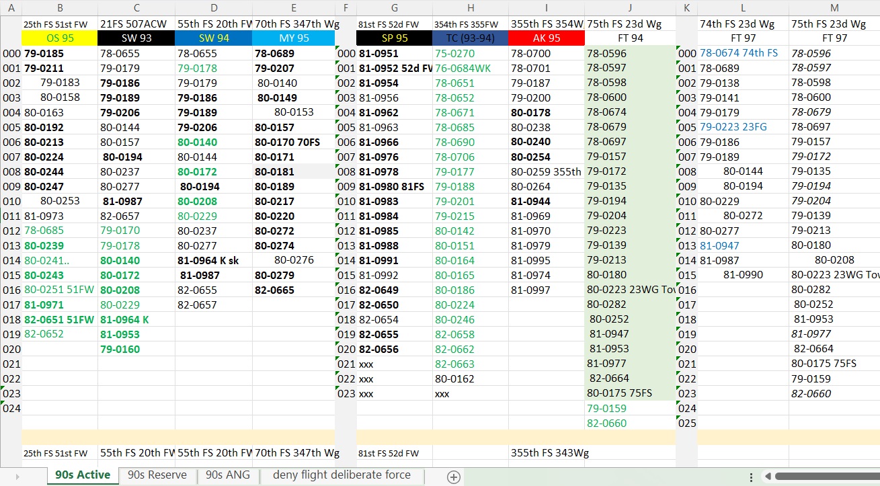
Task: Click the TC (93-94) header cell
Action: 471,38
